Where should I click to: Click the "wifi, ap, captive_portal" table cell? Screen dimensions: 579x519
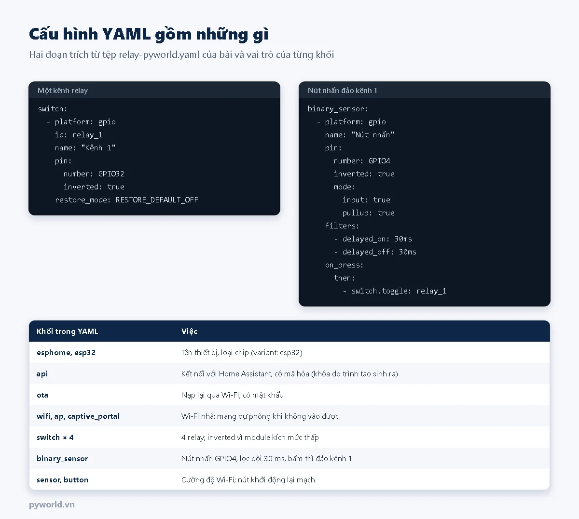78,416
